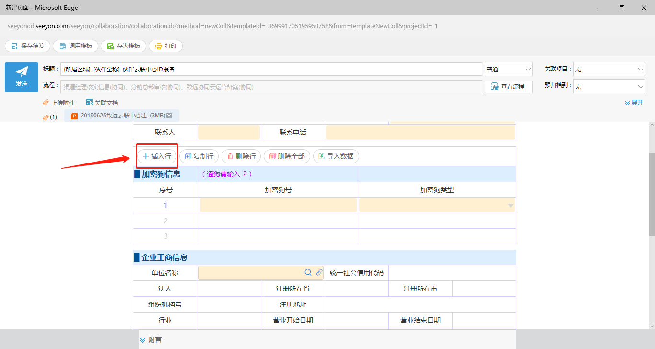655x349 pixels.
Task: Click the 打印 print button
Action: [x=165, y=46]
